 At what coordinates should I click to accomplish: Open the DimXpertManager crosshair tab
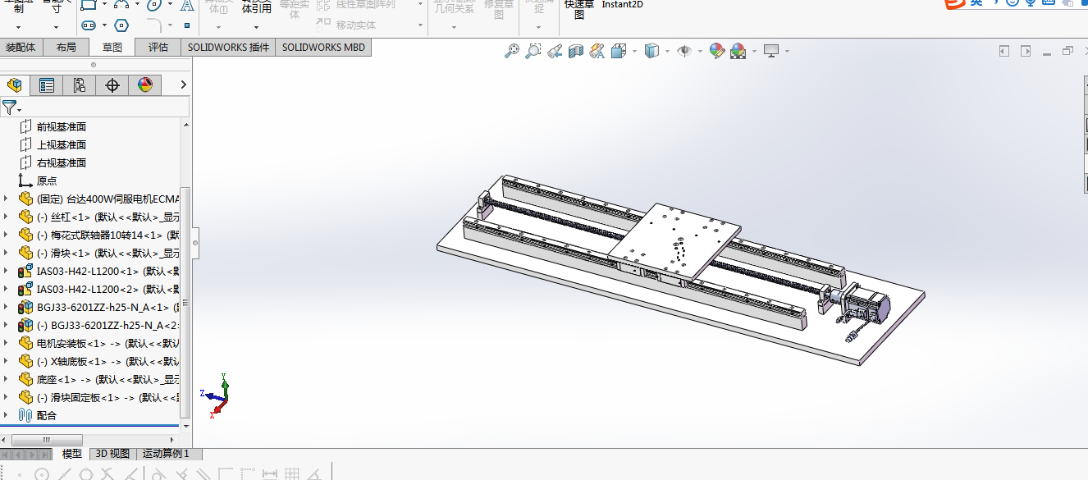(x=112, y=85)
